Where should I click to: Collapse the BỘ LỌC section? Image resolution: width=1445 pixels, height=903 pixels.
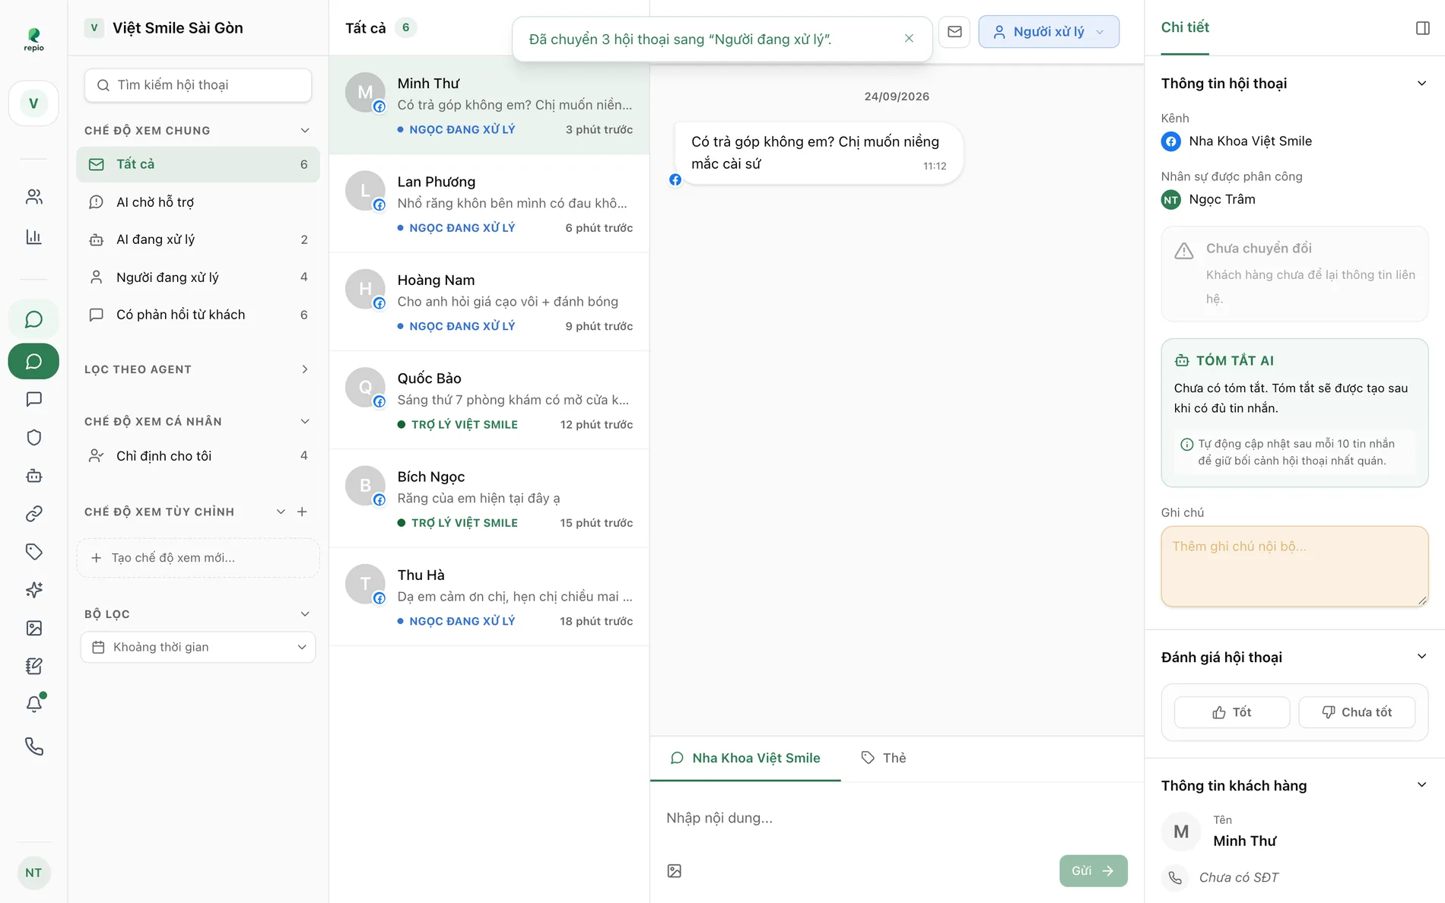tap(305, 614)
